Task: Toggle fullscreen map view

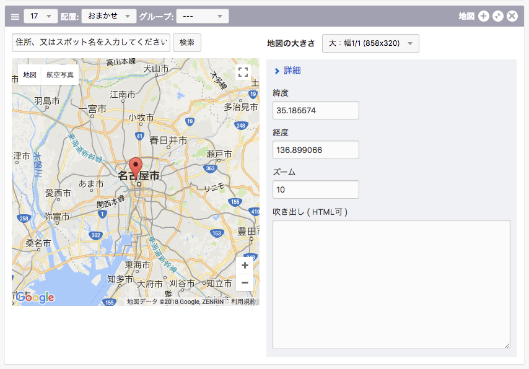Action: [x=243, y=72]
